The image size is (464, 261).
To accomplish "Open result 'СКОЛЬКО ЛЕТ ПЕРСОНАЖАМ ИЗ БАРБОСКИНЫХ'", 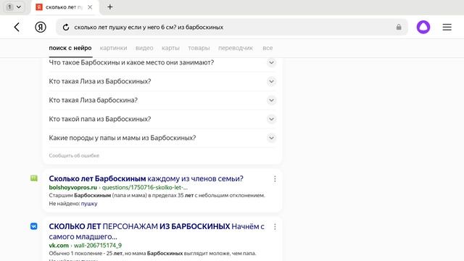I will tap(157, 231).
